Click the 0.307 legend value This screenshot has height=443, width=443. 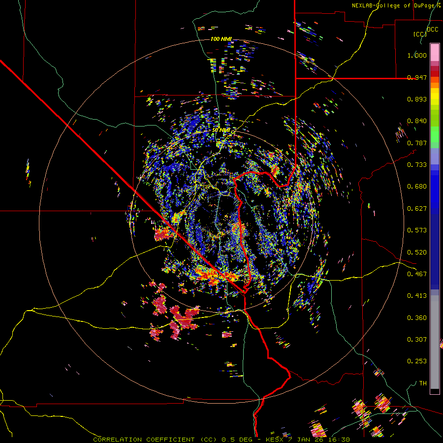click(x=417, y=340)
